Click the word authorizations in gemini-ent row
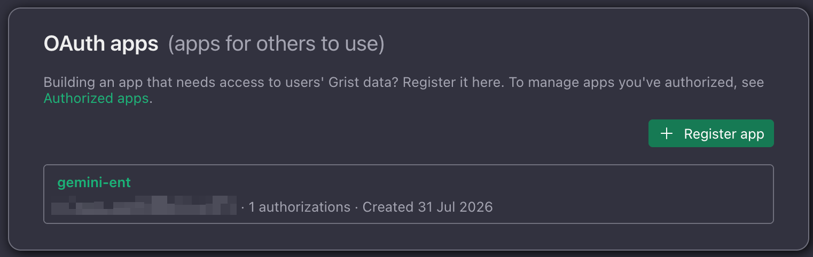Screen dimensions: 813x257 [x=304, y=207]
